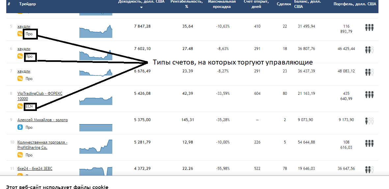Image resolution: width=389 pixels, height=189 pixels.
Task: Sort by Сделки column header
Action: click(284, 4)
